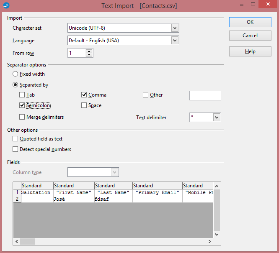The height and width of the screenshot is (253, 279).
Task: Click the Other separator text field
Action: click(205, 95)
